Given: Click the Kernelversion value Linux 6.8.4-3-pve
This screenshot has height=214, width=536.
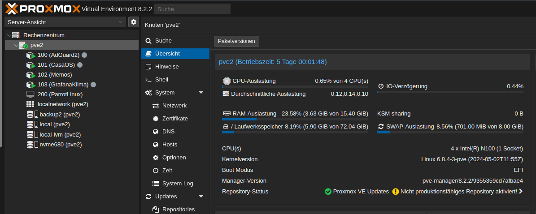Looking at the screenshot, I should pos(472,159).
